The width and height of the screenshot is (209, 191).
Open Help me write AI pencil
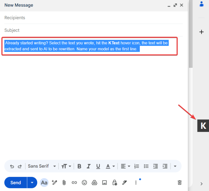(x=54, y=182)
